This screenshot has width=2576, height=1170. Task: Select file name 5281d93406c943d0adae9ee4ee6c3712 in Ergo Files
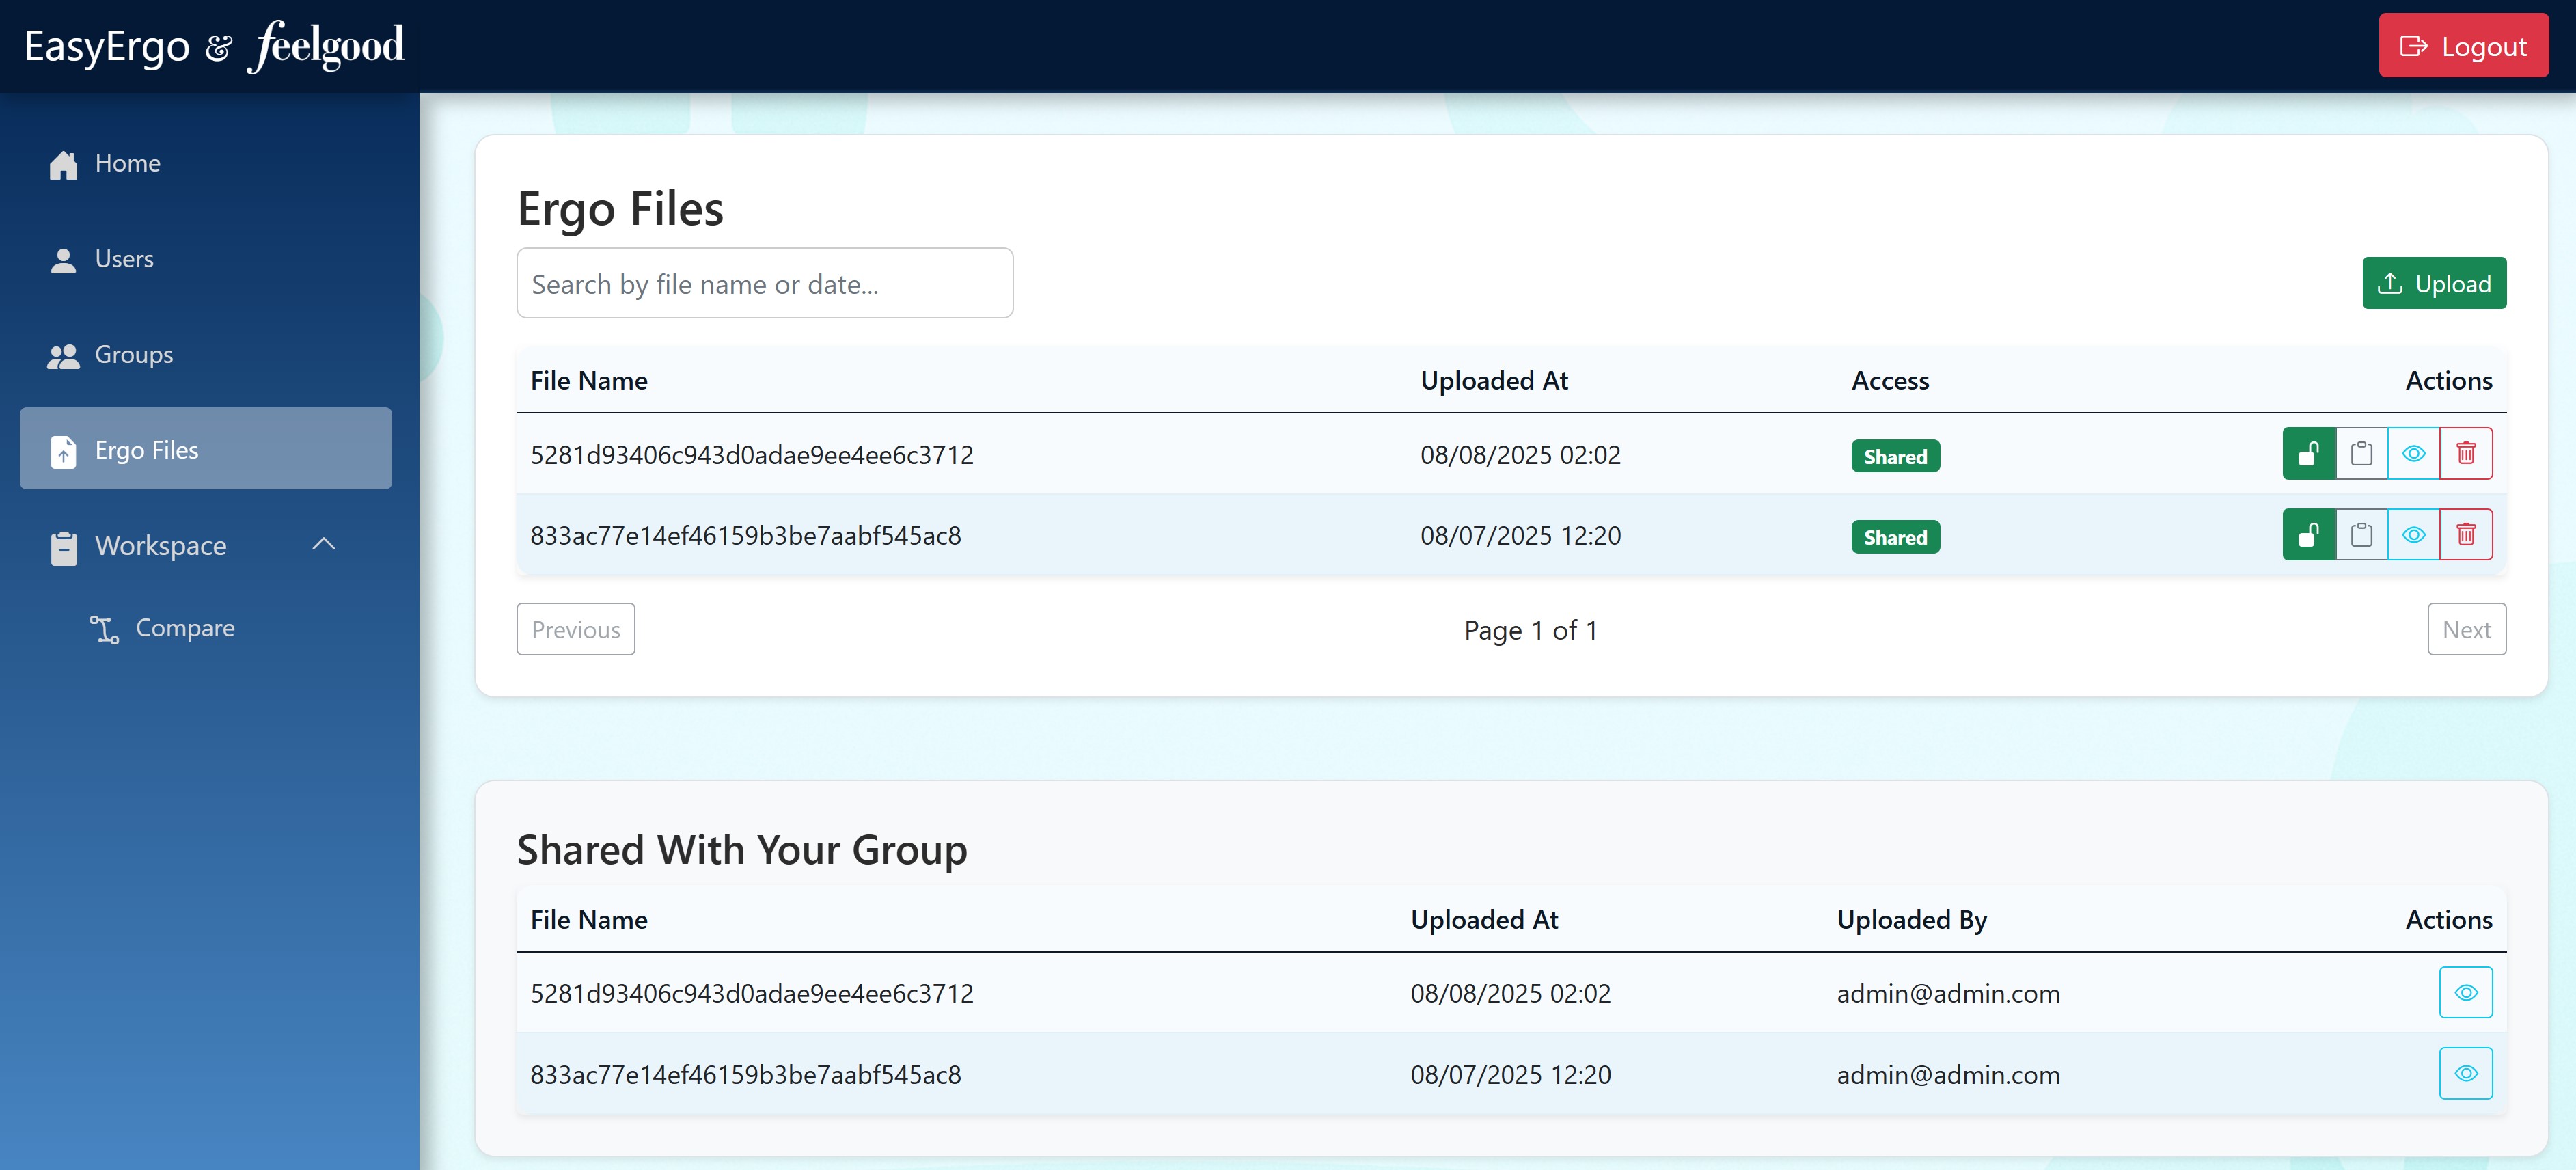pyautogui.click(x=752, y=455)
